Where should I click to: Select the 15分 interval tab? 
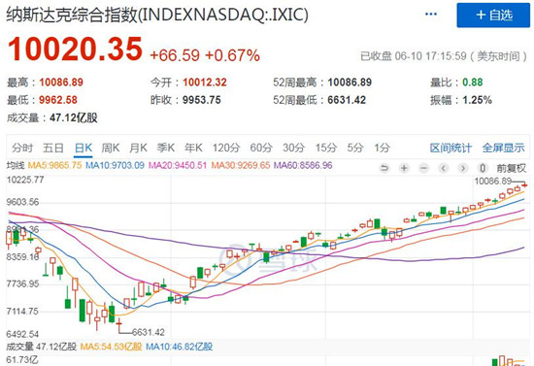pyautogui.click(x=326, y=149)
